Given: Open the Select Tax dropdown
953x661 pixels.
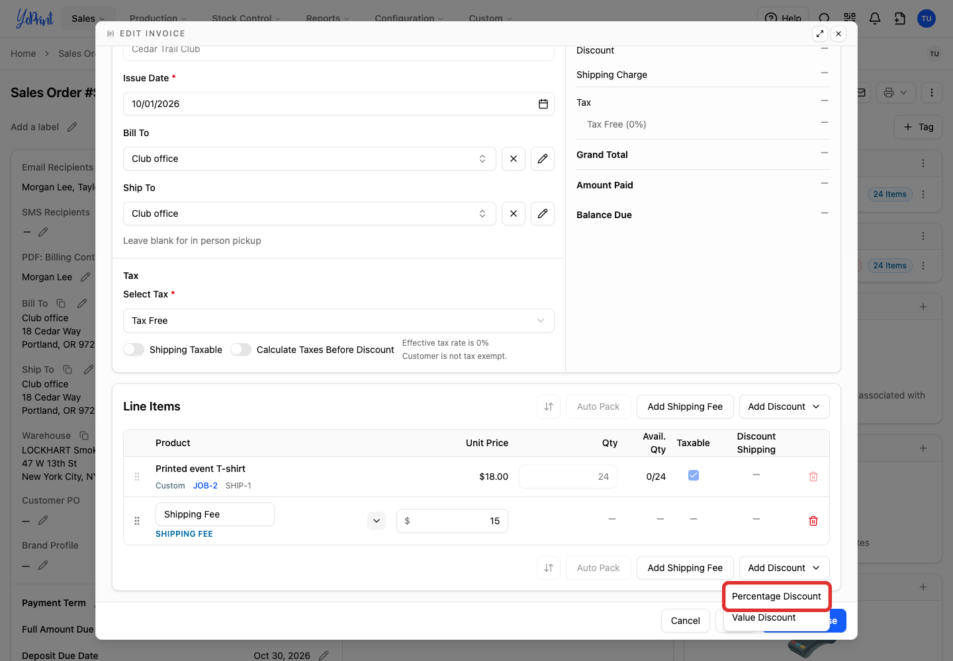Looking at the screenshot, I should point(339,321).
